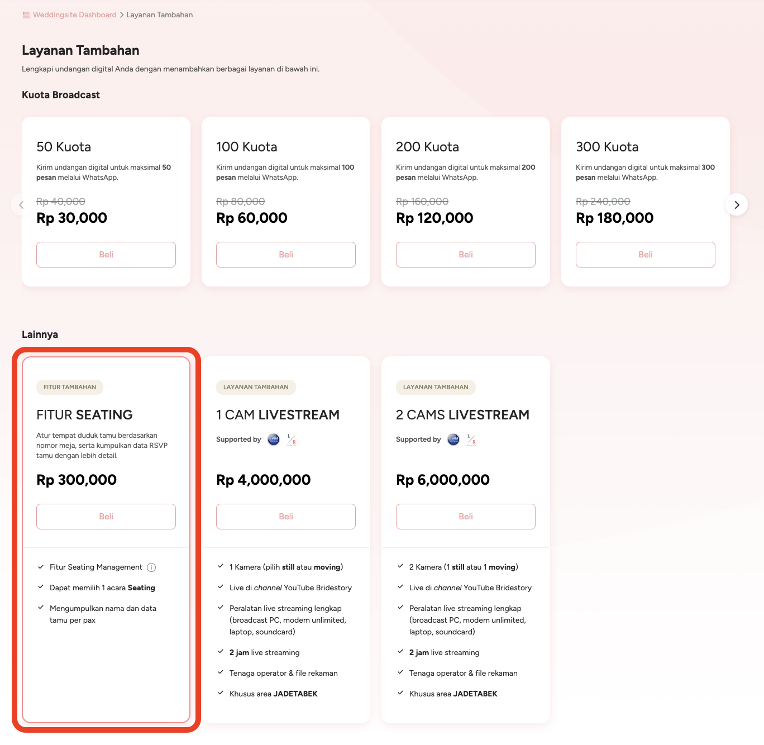This screenshot has height=745, width=764.
Task: Click the dashboard icon in the breadcrumb
Action: click(x=26, y=15)
